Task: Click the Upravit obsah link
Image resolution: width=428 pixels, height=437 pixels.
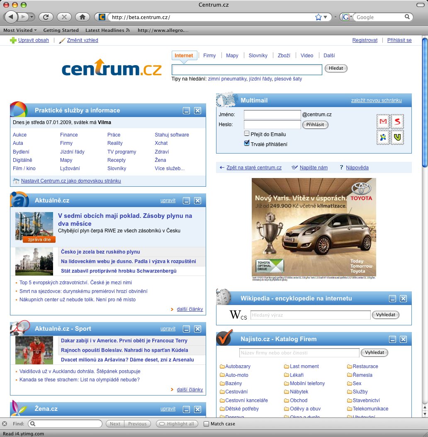Action: (34, 40)
